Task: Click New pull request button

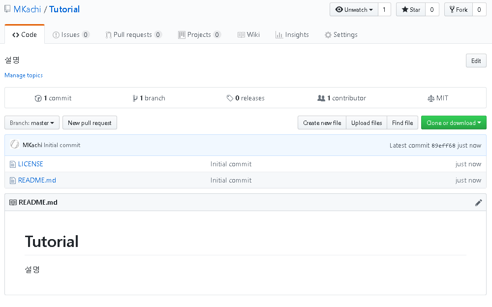Action: [90, 123]
